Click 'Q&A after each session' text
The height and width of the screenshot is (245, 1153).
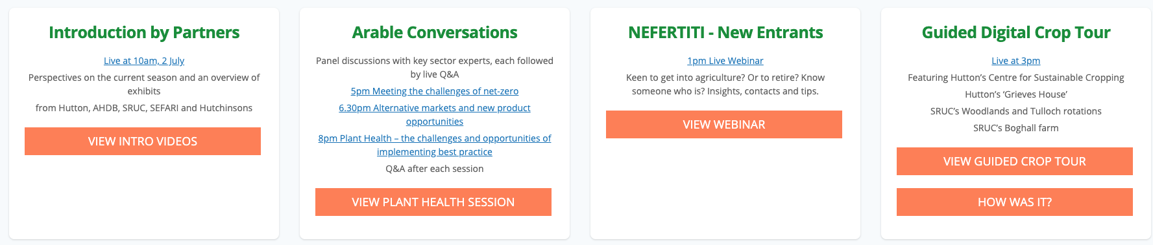coord(435,169)
